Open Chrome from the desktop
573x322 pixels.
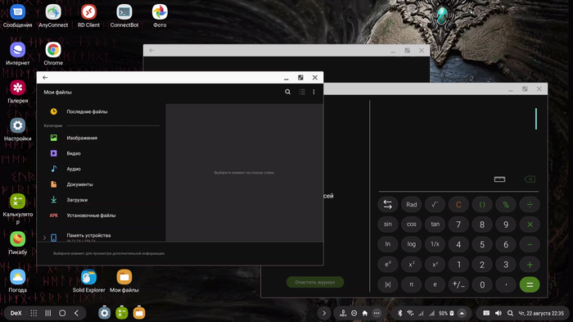tap(53, 53)
